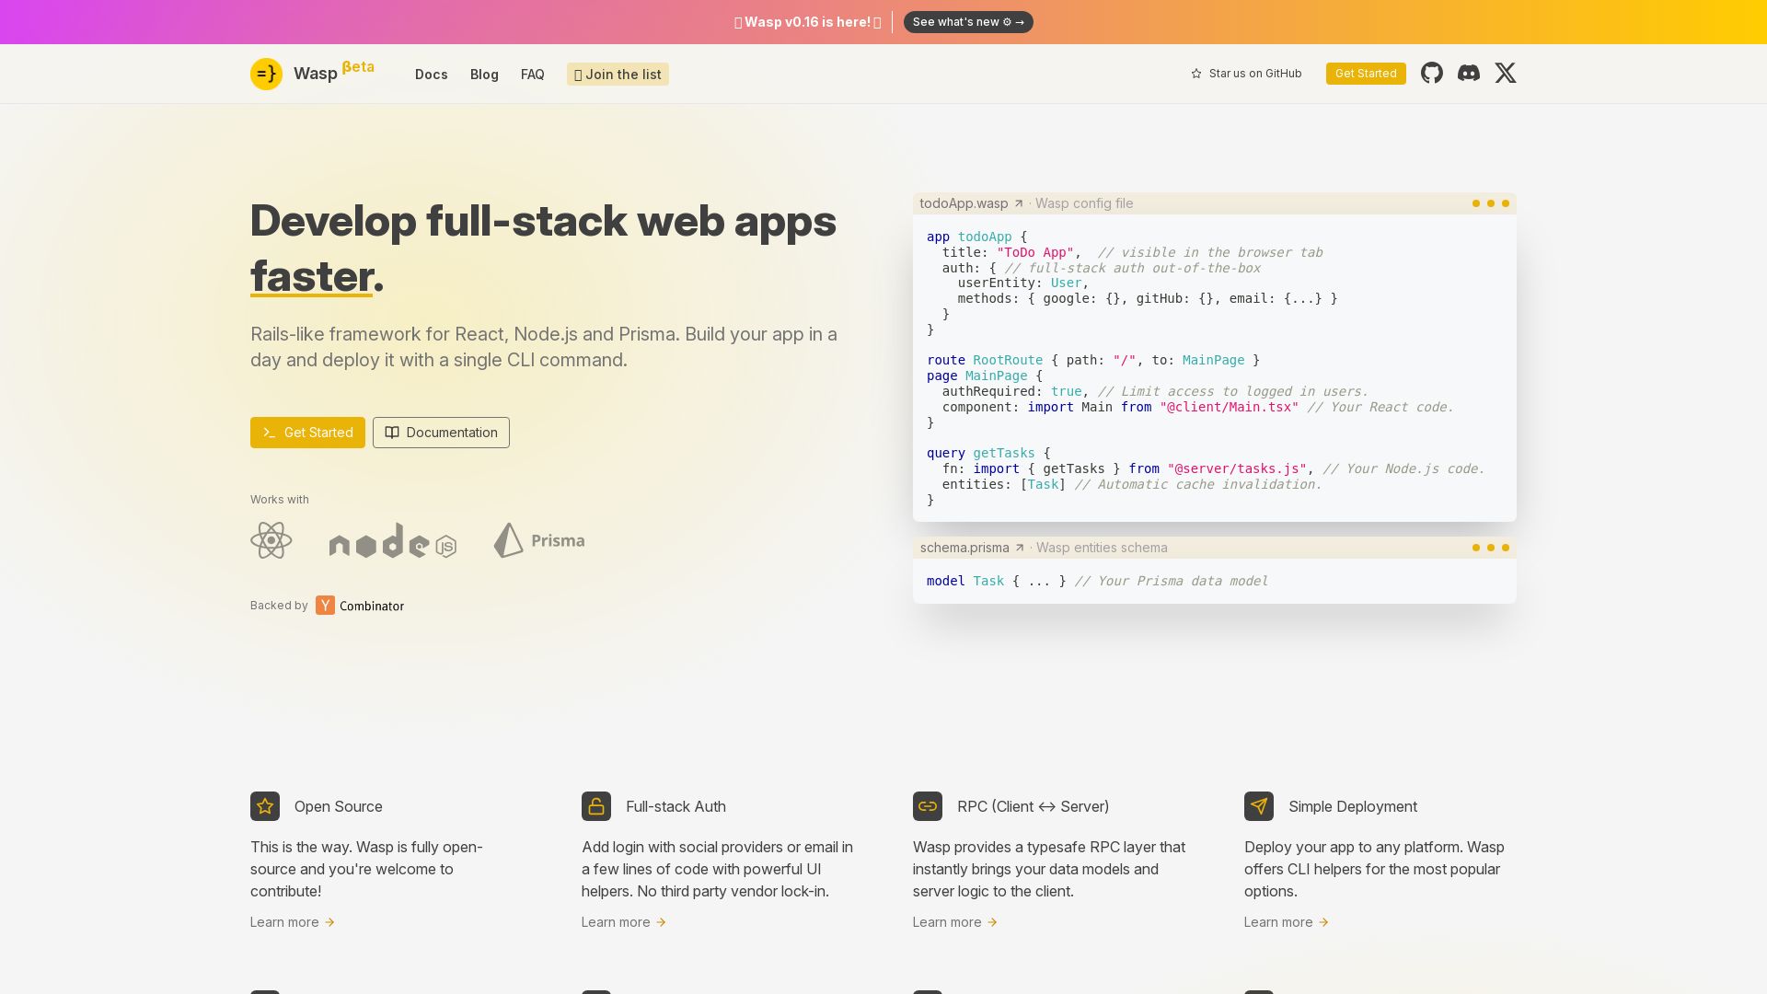Open the X (Twitter) icon
Screen dimensions: 1767x994
[1505, 73]
